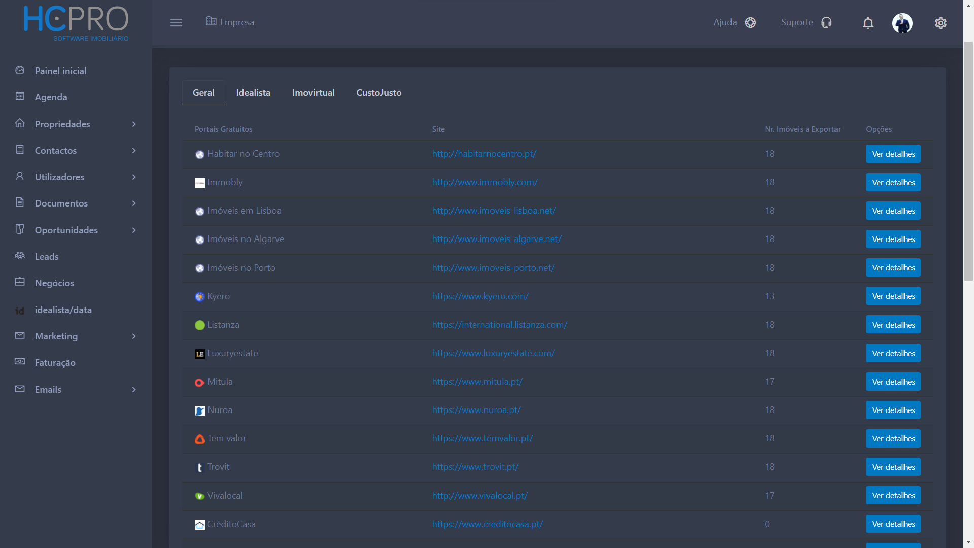Click the Nuroa logo icon

200,410
